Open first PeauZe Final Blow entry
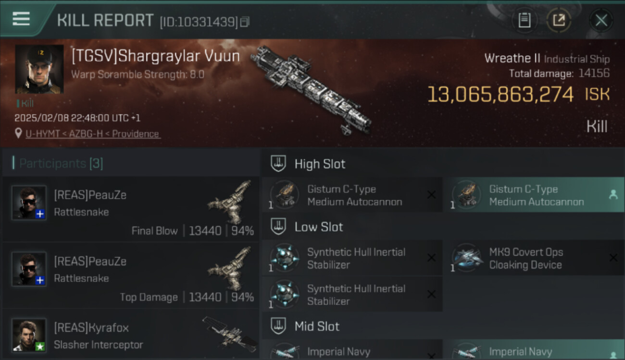This screenshot has width=625, height=360. 131,209
